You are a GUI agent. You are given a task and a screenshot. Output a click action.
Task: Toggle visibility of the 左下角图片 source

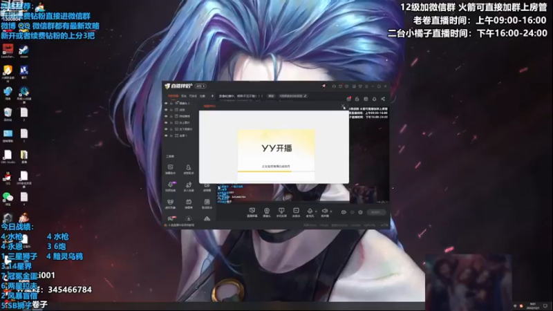coord(166,129)
